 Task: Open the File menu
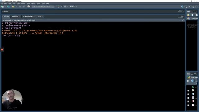[2, 3]
